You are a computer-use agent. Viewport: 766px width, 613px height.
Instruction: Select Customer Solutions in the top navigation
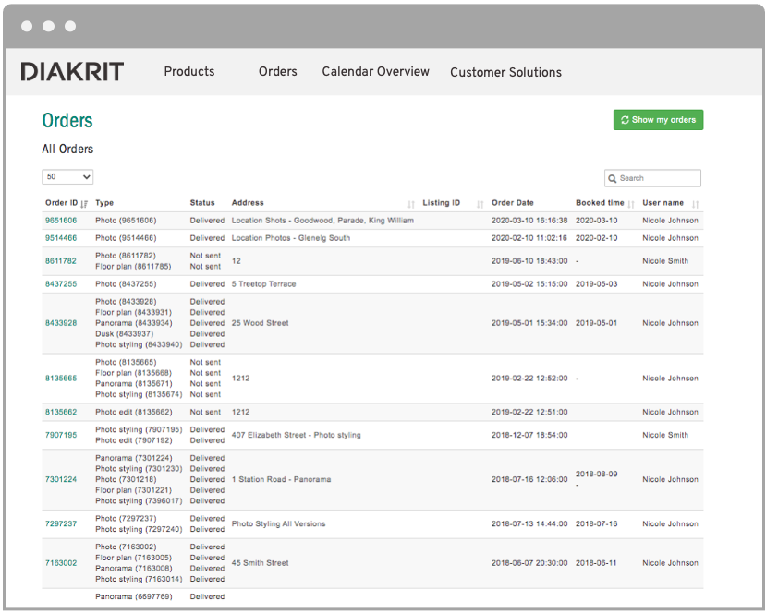505,72
